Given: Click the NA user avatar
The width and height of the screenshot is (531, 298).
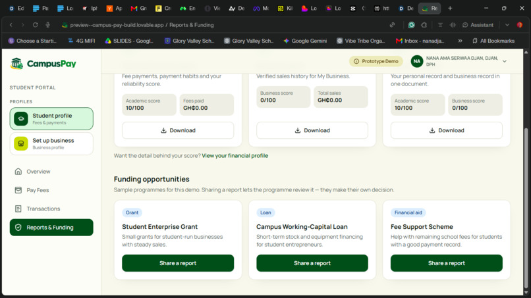Looking at the screenshot, I should (x=417, y=61).
